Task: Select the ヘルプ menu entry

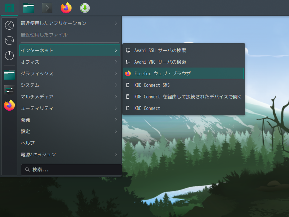Action: click(x=70, y=143)
